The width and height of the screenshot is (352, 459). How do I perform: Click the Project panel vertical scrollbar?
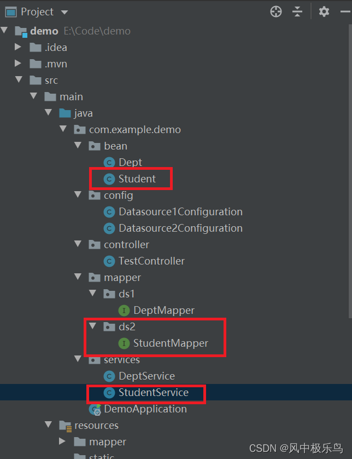[350, 164]
